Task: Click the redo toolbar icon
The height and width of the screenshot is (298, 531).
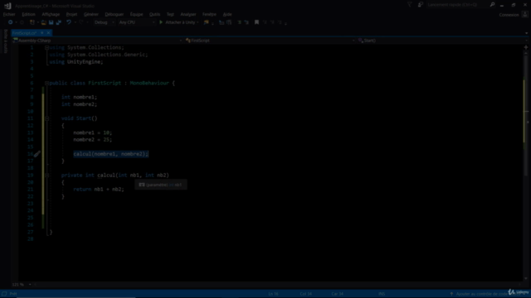Action: [x=81, y=22]
